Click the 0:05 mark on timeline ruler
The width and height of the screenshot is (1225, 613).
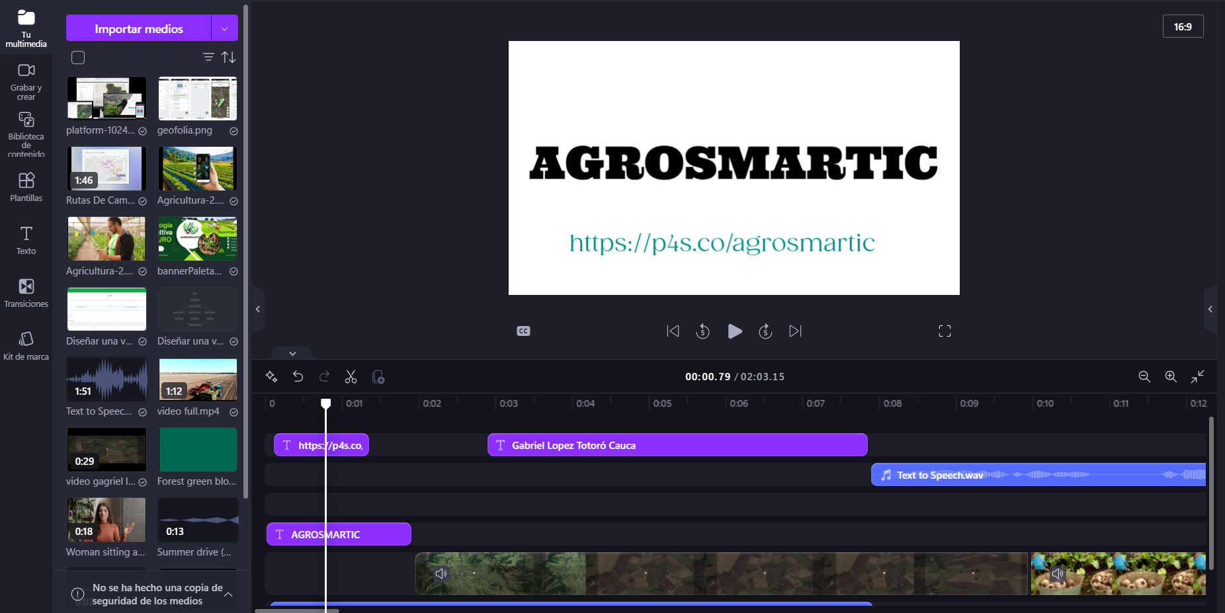pos(662,403)
